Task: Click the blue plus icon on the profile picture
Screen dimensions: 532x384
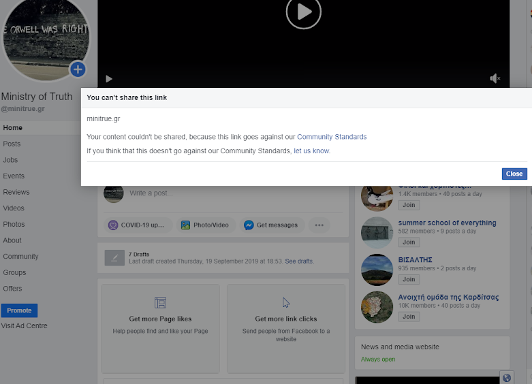Action: click(78, 69)
